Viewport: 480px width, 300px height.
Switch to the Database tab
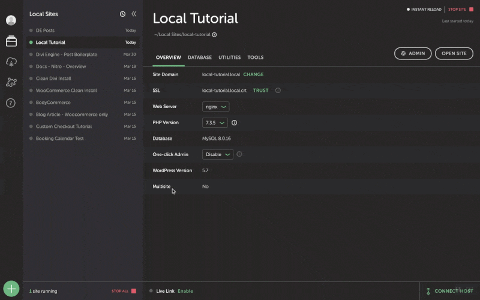(x=200, y=57)
